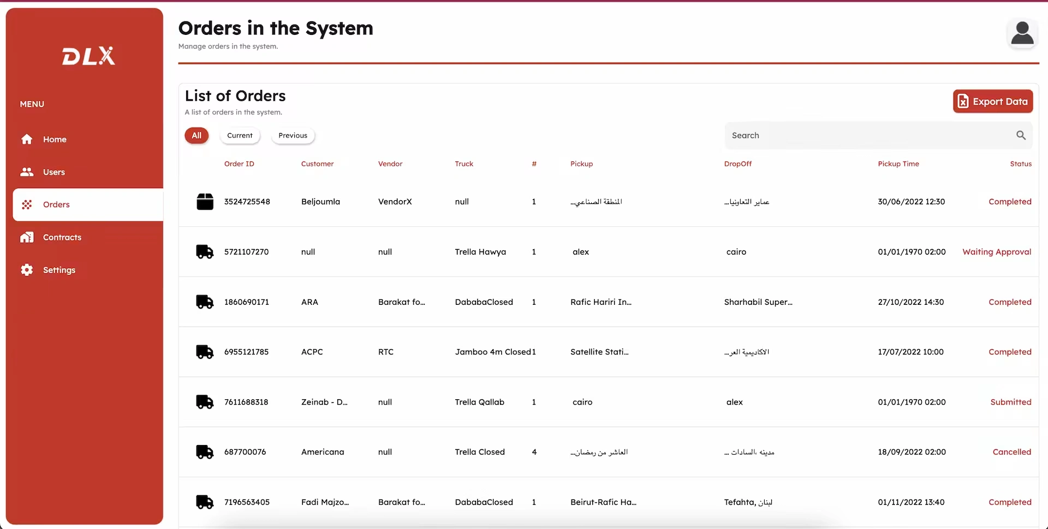
Task: Select the Home icon in sidebar
Action: click(27, 139)
